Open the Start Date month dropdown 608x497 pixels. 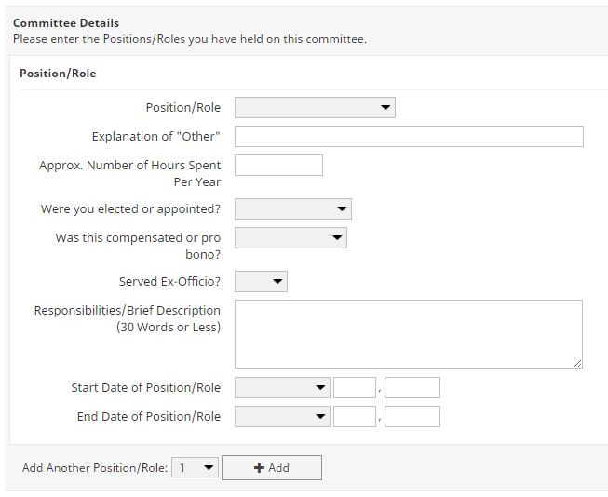click(x=282, y=388)
